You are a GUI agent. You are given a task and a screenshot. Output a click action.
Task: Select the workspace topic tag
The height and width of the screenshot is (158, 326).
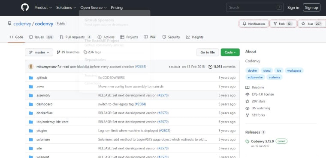294,70
